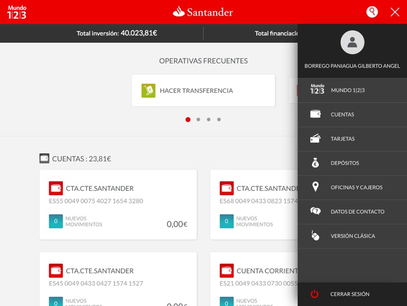
Task: Click the cards icon beside TARJETAS
Action: click(x=315, y=138)
